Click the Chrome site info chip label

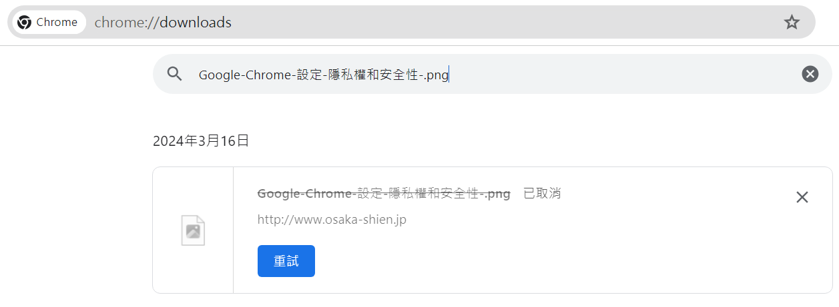pyautogui.click(x=57, y=23)
